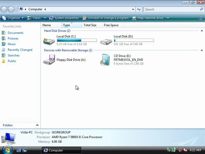The image size is (205, 154).
Task: Click the Local Disk (C:) name text
Action: coord(66,36)
